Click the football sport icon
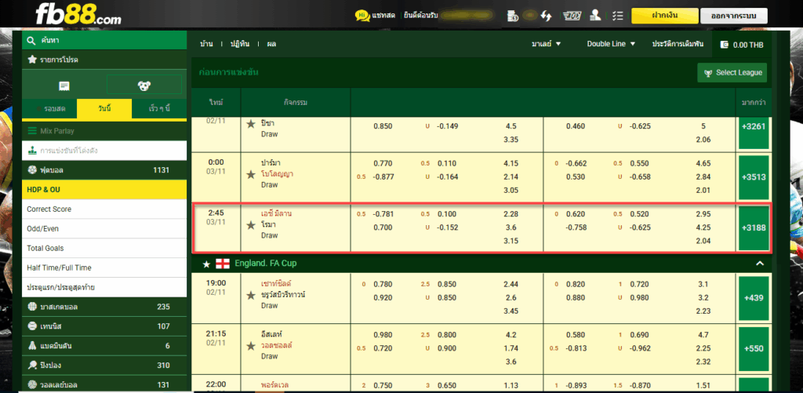 [x=32, y=170]
